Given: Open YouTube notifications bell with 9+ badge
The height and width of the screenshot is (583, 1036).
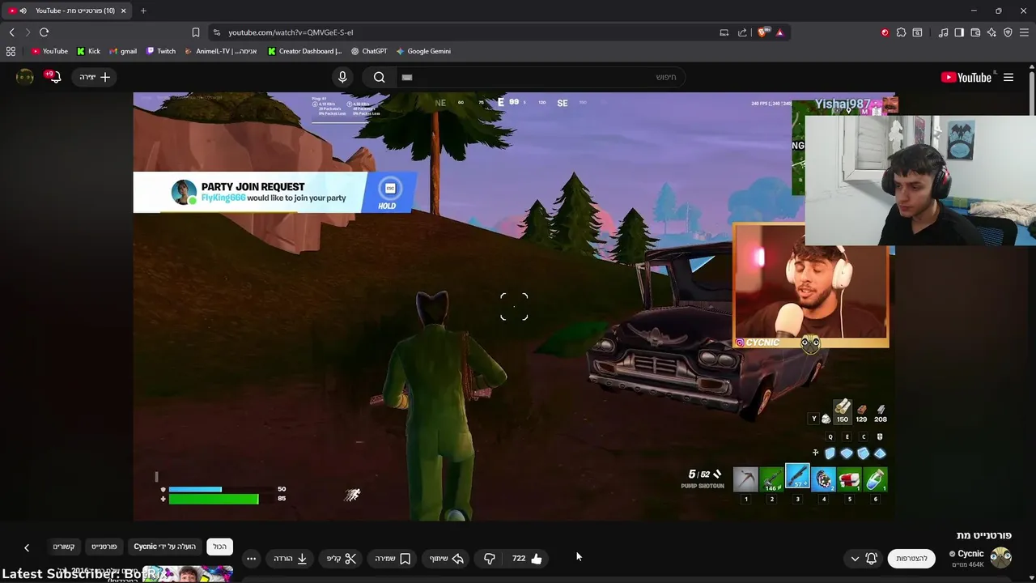Looking at the screenshot, I should point(53,77).
